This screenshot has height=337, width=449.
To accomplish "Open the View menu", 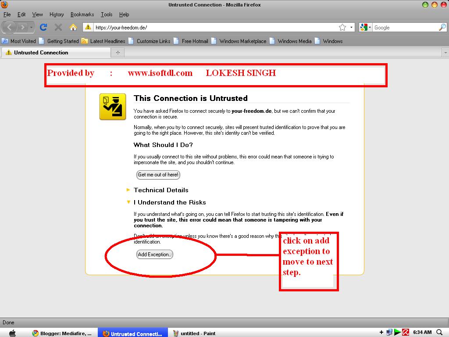I will tap(37, 14).
